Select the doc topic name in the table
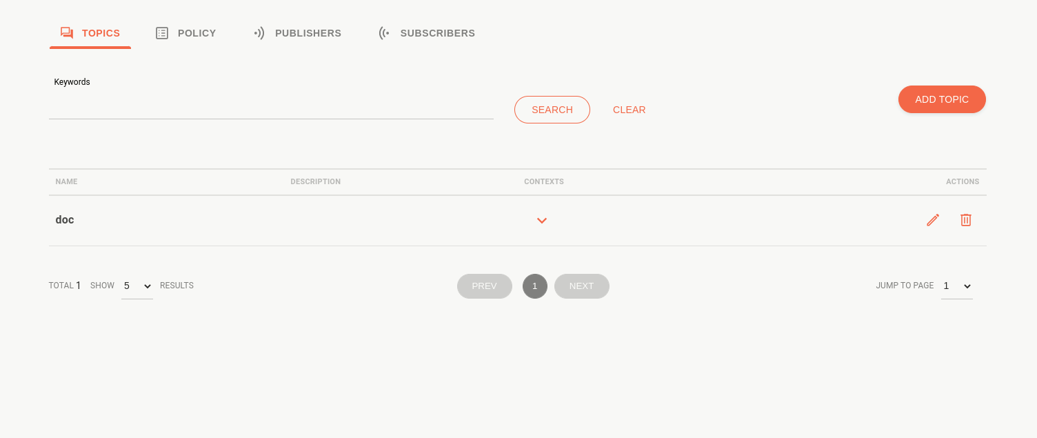This screenshot has width=1037, height=438. tap(64, 219)
